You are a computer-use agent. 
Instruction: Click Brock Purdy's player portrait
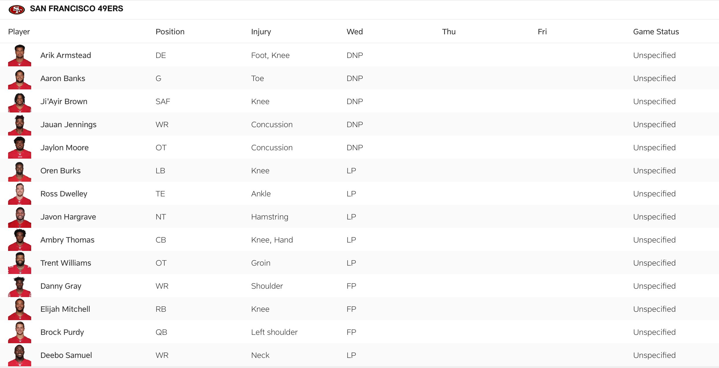click(x=19, y=332)
